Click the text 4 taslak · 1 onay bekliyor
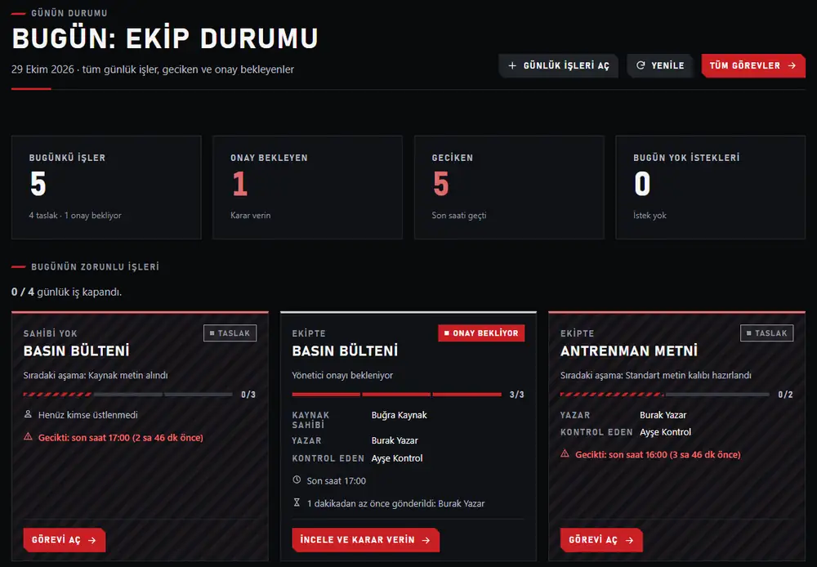Viewport: 817px width, 567px height. pyautogui.click(x=75, y=215)
